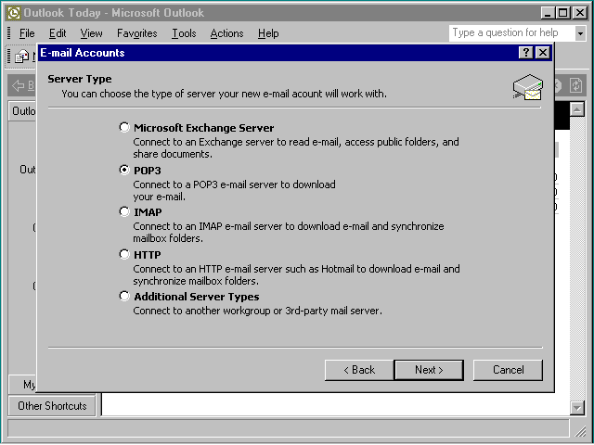594x445 pixels.
Task: Maximize the Microsoft Outlook window
Action: click(x=563, y=13)
